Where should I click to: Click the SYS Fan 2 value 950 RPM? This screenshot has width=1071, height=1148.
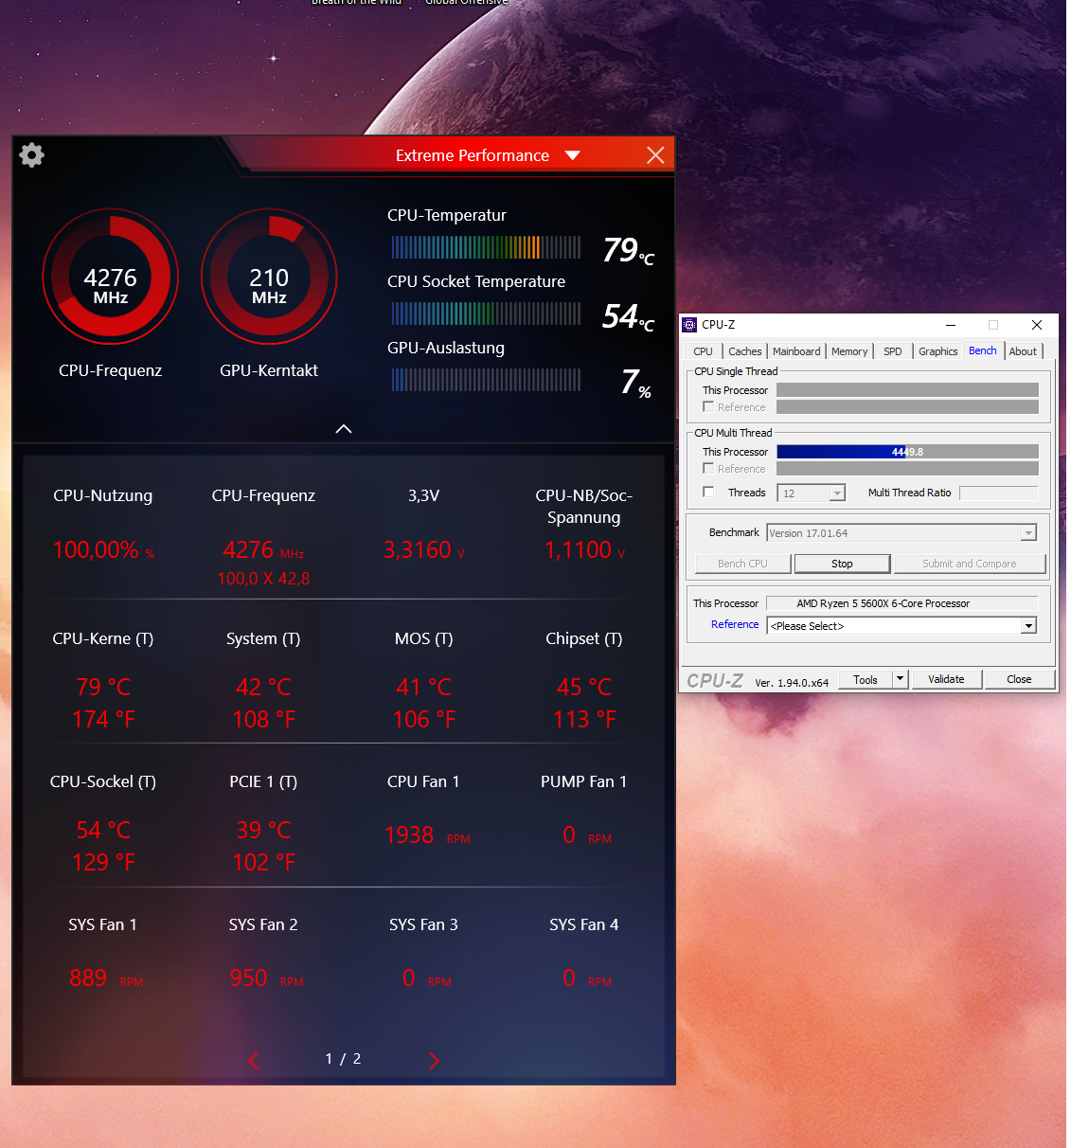266,978
